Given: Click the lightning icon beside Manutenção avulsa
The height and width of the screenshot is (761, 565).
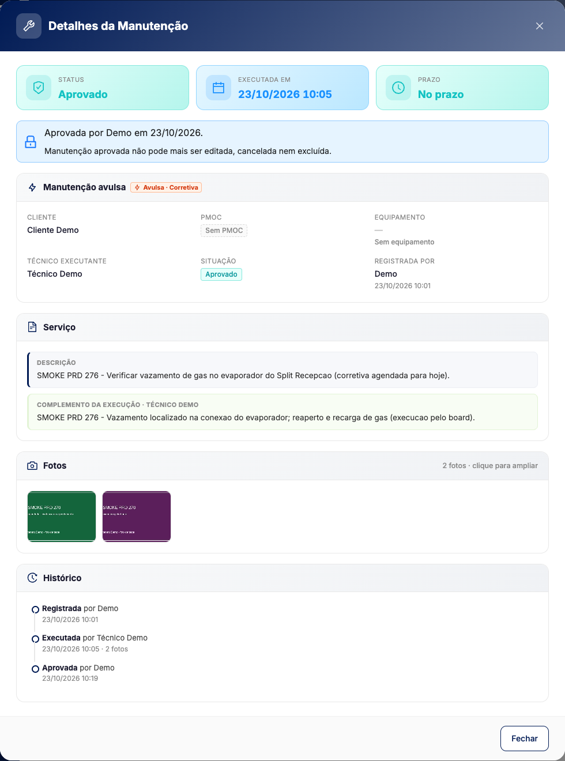Looking at the screenshot, I should point(32,187).
